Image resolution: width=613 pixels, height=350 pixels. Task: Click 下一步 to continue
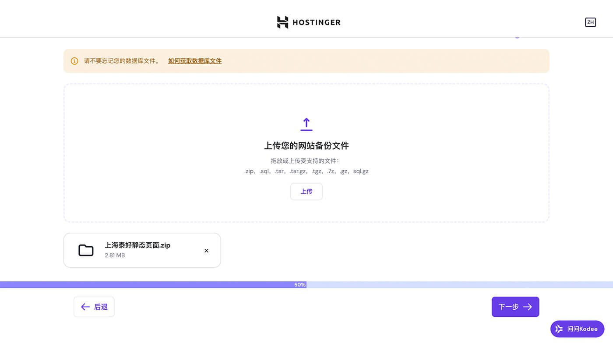pos(515,307)
